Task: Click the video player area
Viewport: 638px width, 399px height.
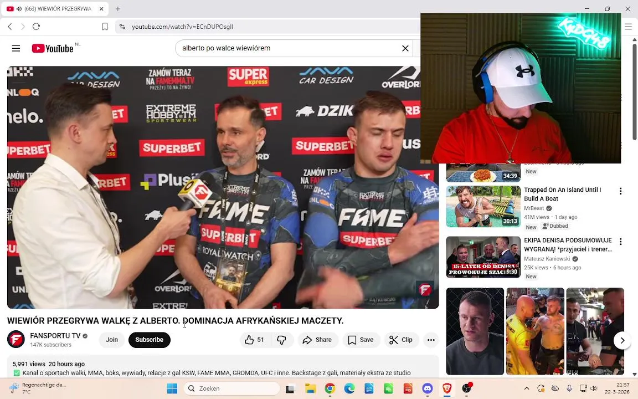Action: (x=223, y=187)
